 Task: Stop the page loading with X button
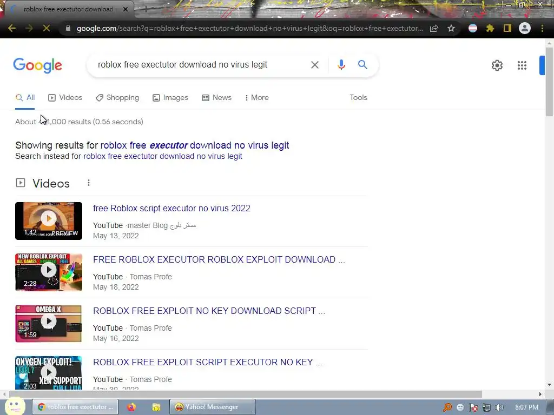(x=47, y=28)
